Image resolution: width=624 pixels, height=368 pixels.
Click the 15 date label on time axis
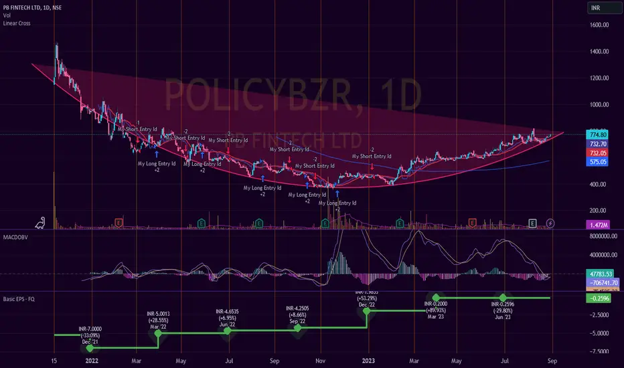tap(54, 361)
